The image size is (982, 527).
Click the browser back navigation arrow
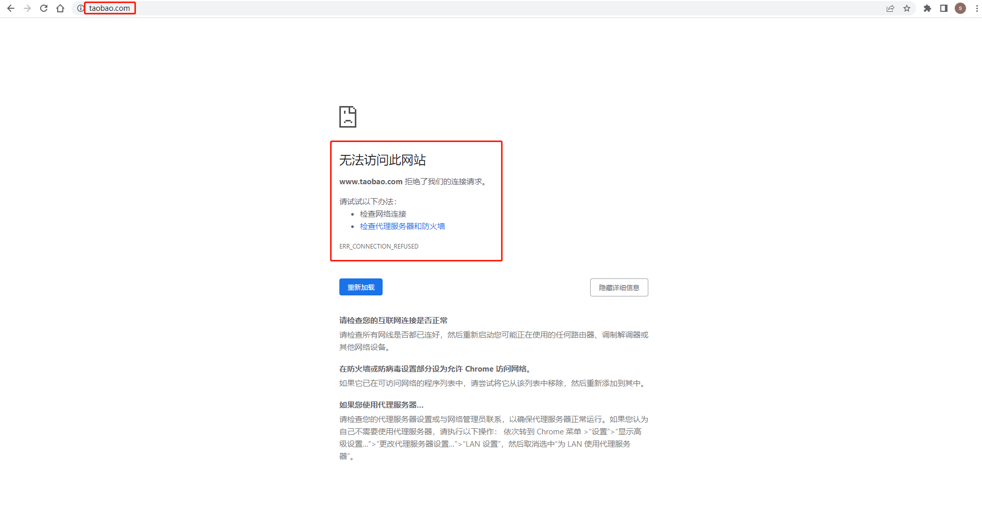(10, 8)
